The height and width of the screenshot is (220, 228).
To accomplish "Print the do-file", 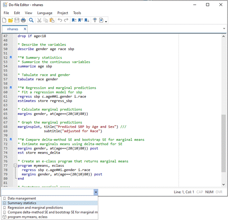I will [23, 20].
